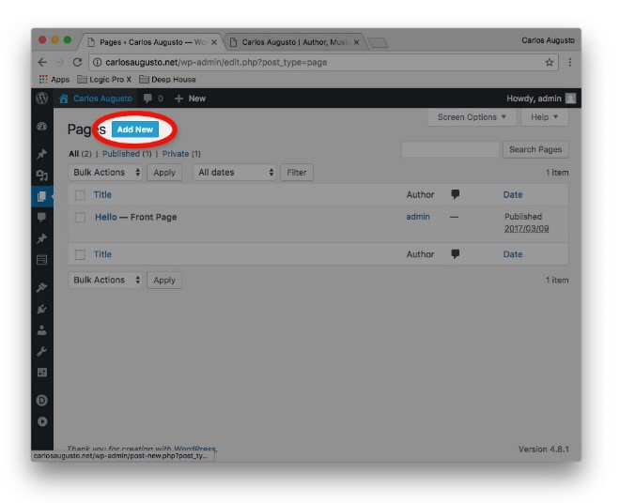Filter list by Published pages link
Viewport: 620px width, 503px height.
pyautogui.click(x=127, y=154)
